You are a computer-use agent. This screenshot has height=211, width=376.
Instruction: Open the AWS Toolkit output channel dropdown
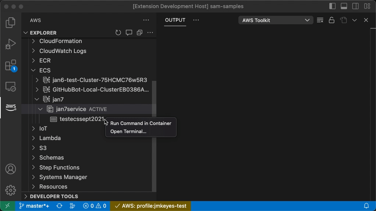pos(276,20)
